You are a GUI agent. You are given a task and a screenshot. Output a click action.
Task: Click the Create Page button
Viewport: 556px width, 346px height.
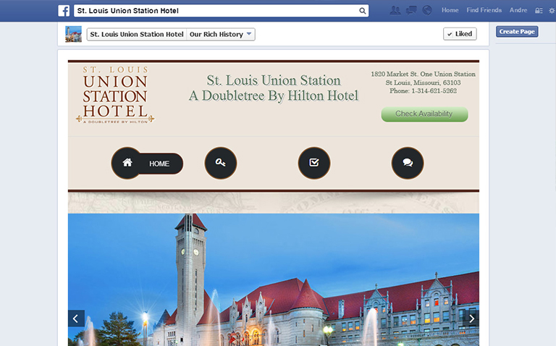point(517,32)
